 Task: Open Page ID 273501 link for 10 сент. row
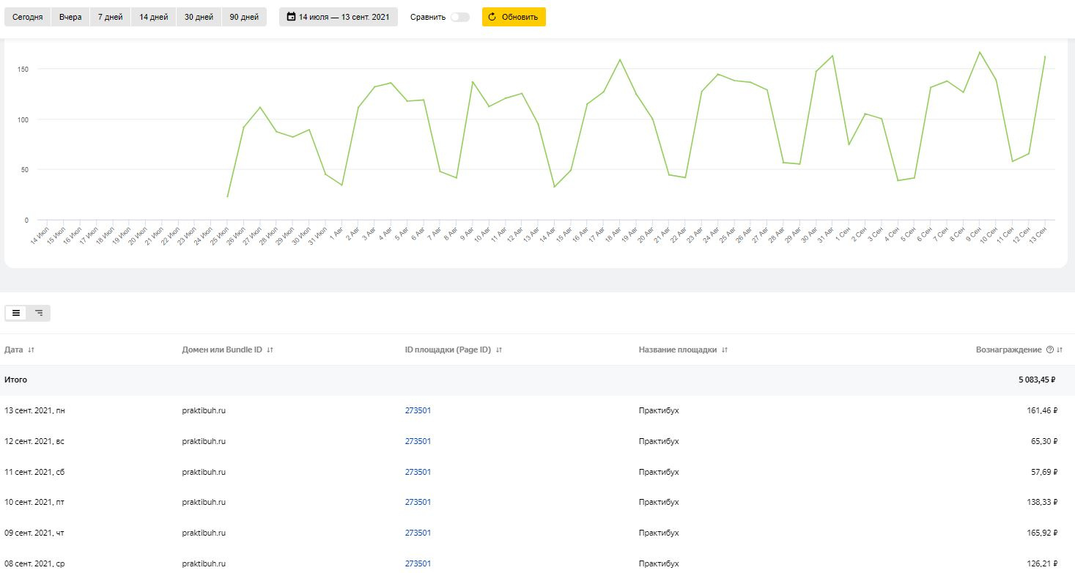tap(418, 502)
